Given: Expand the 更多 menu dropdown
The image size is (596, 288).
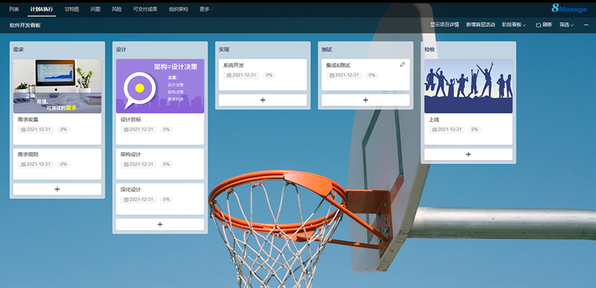Looking at the screenshot, I should [206, 9].
